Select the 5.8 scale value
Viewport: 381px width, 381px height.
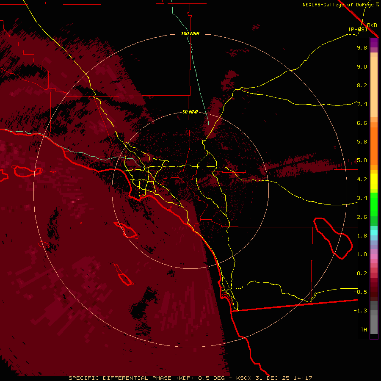point(362,142)
